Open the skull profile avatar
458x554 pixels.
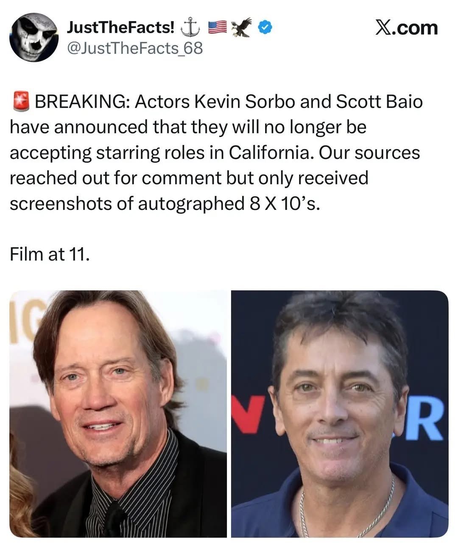pyautogui.click(x=34, y=37)
